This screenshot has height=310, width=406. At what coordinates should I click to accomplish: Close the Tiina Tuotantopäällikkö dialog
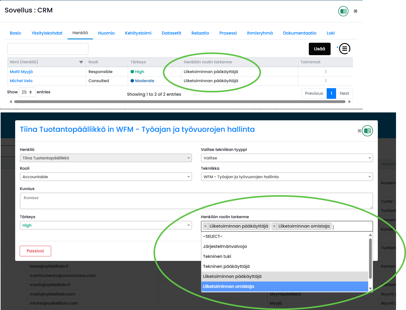(359, 131)
